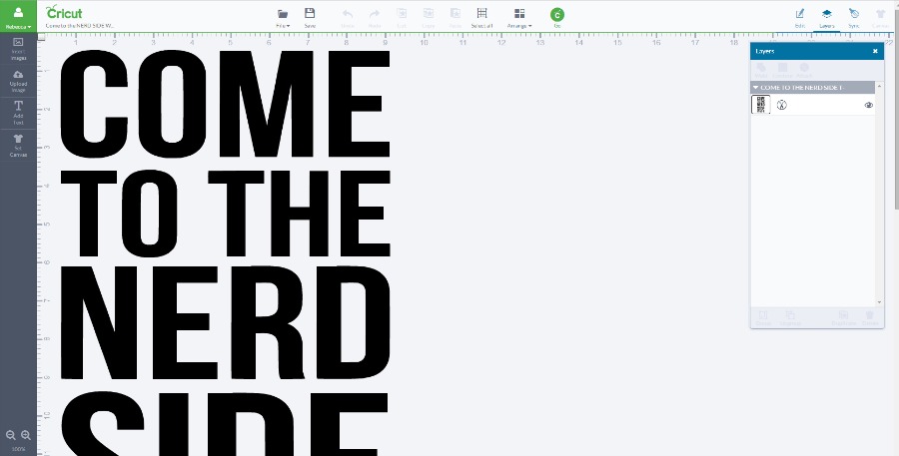Click the Cricut logo
The width and height of the screenshot is (899, 456).
(64, 12)
